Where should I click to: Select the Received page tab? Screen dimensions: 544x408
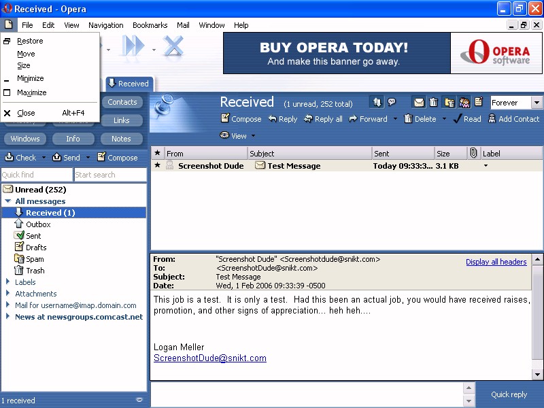tap(129, 84)
